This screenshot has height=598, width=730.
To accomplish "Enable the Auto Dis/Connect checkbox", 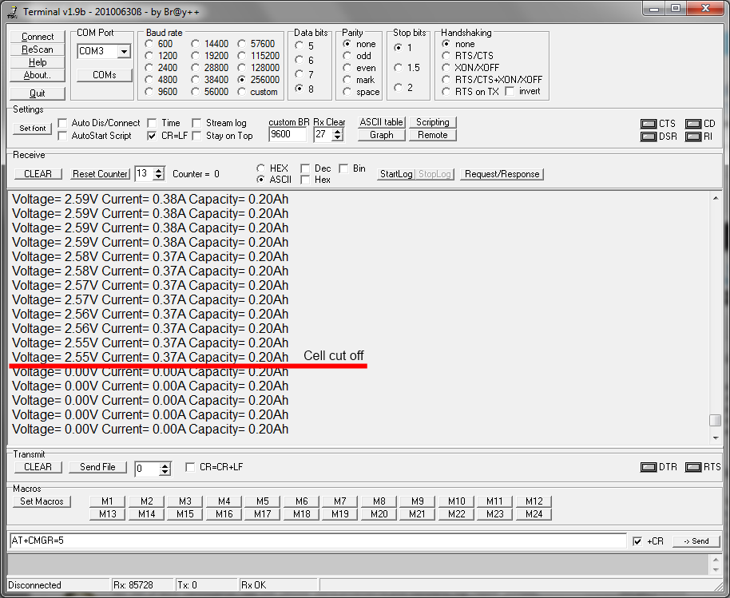I will pos(62,123).
